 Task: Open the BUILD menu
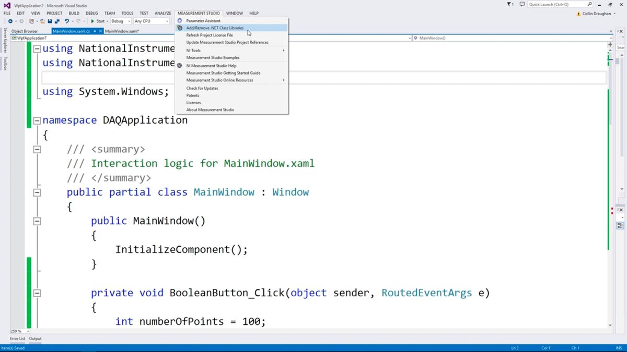[x=74, y=13]
